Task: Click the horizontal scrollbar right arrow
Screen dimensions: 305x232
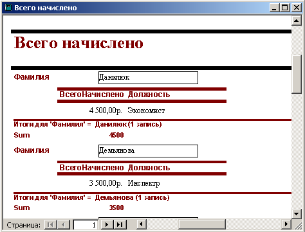Action: pos(286,225)
